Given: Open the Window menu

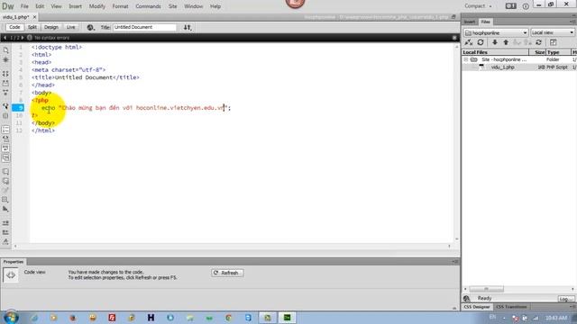Looking at the screenshot, I should coord(194,6).
